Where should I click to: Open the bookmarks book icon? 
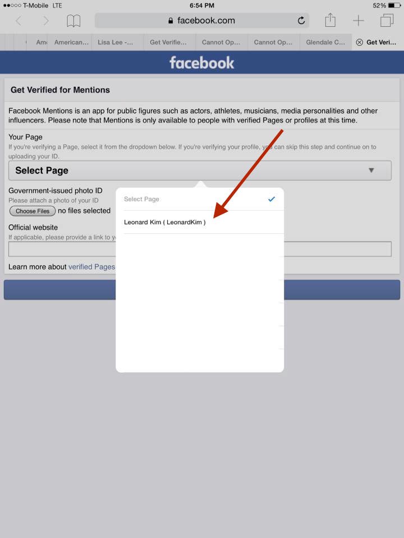coord(74,21)
